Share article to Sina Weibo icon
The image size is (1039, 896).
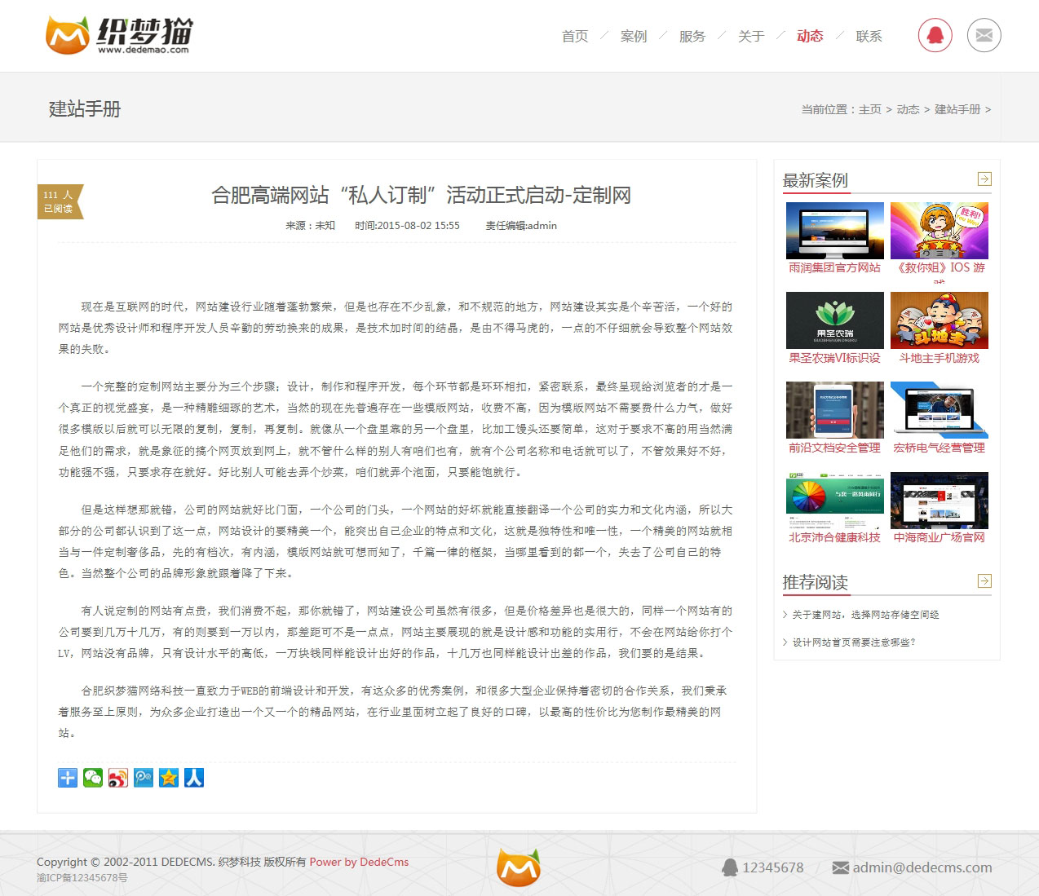(x=118, y=778)
